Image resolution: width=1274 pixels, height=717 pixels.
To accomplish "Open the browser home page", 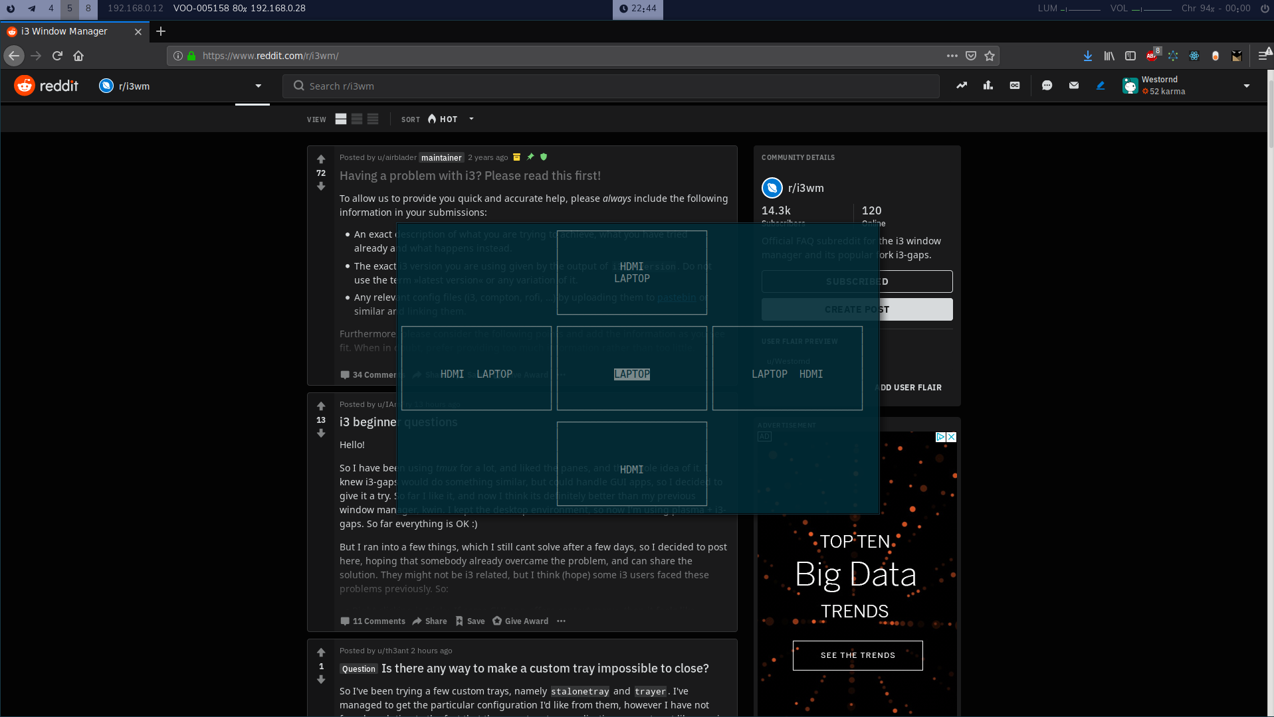I will click(x=78, y=56).
